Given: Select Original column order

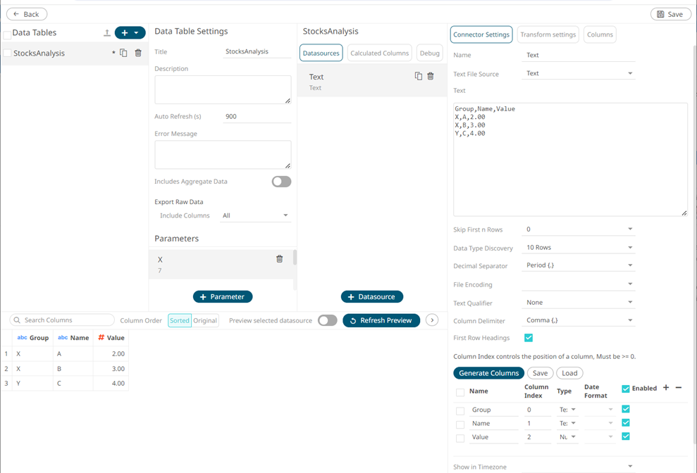Looking at the screenshot, I should point(205,320).
